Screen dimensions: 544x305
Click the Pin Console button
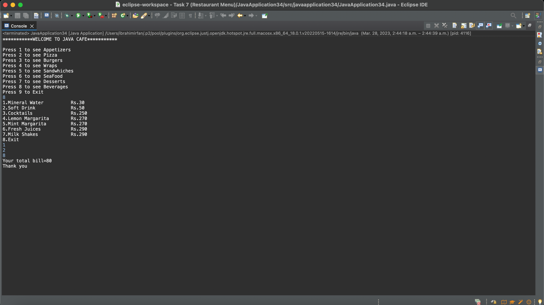click(499, 26)
